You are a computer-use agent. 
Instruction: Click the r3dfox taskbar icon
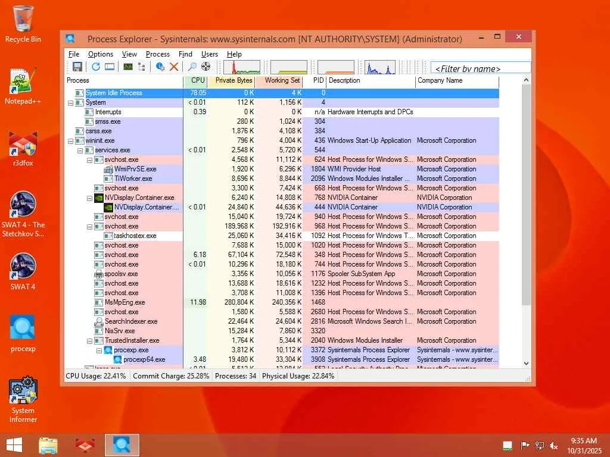pyautogui.click(x=85, y=445)
